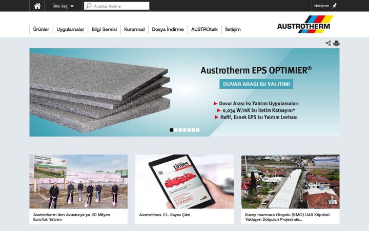Go to the home page icon
The height and width of the screenshot is (231, 369).
tap(37, 6)
